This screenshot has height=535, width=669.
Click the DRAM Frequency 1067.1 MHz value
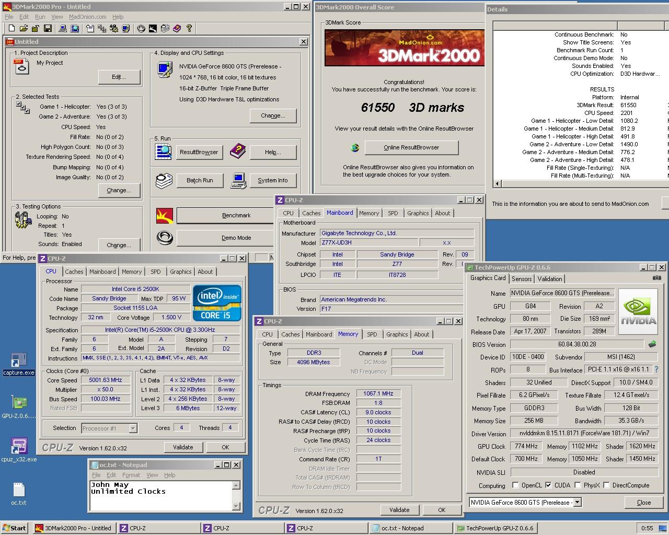tap(378, 394)
